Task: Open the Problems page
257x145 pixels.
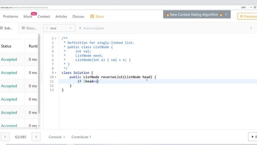Action: tap(10, 17)
